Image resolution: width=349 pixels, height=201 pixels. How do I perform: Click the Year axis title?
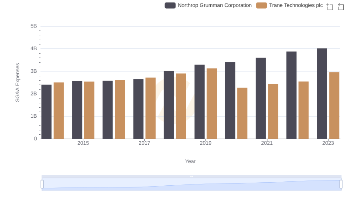190,161
